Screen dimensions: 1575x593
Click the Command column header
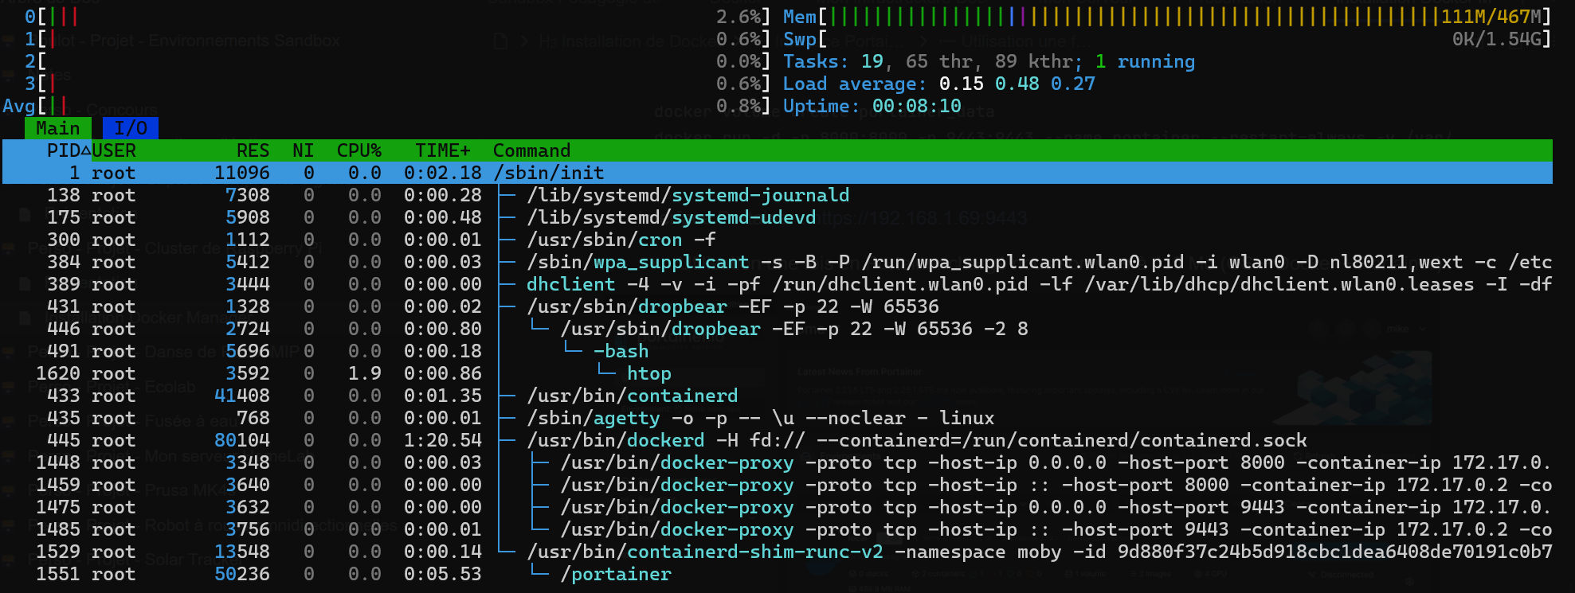pos(531,150)
